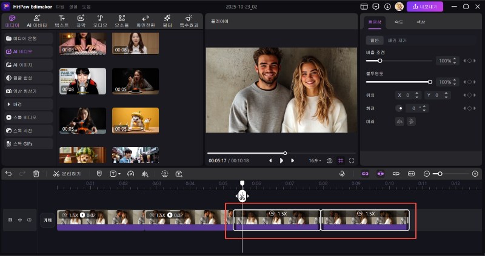The width and height of the screenshot is (485, 256).
Task: Click the microphone voiceover record icon
Action: pyautogui.click(x=342, y=174)
